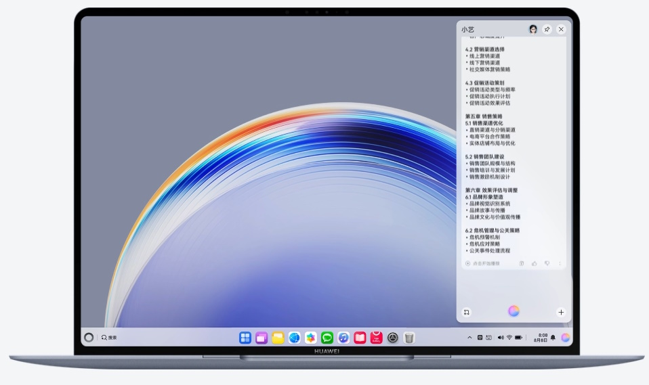Open the notification bell in tray

[x=553, y=338]
